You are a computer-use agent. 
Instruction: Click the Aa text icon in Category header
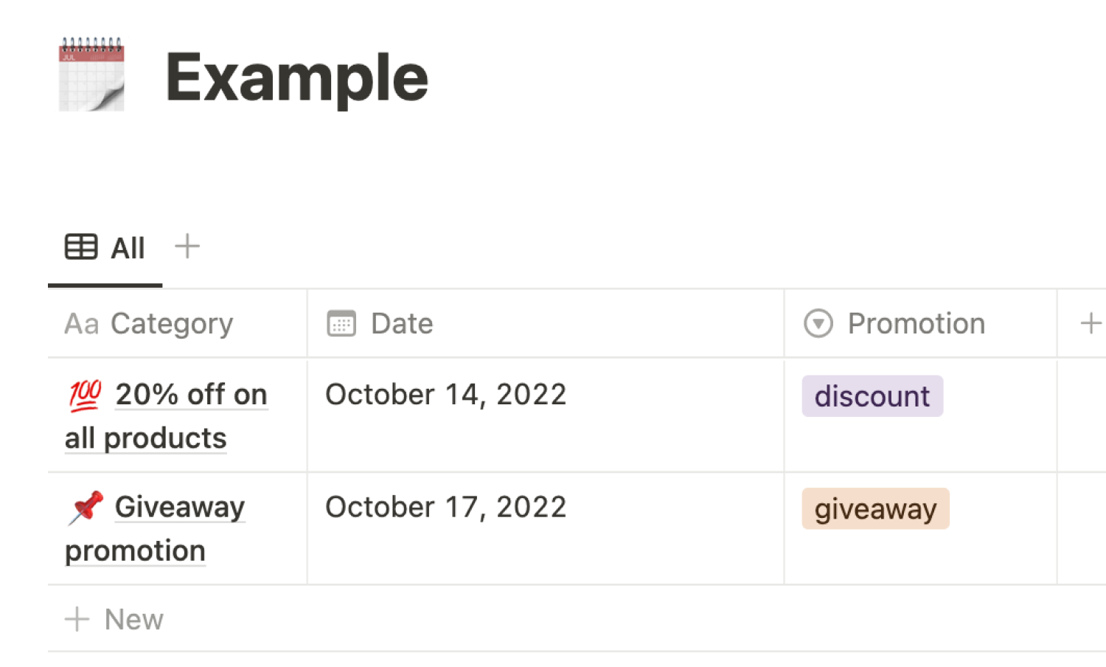tap(82, 324)
